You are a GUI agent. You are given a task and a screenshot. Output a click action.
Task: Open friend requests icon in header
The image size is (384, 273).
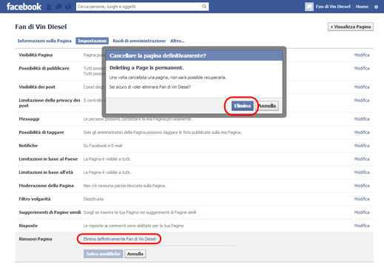pyautogui.click(x=50, y=7)
